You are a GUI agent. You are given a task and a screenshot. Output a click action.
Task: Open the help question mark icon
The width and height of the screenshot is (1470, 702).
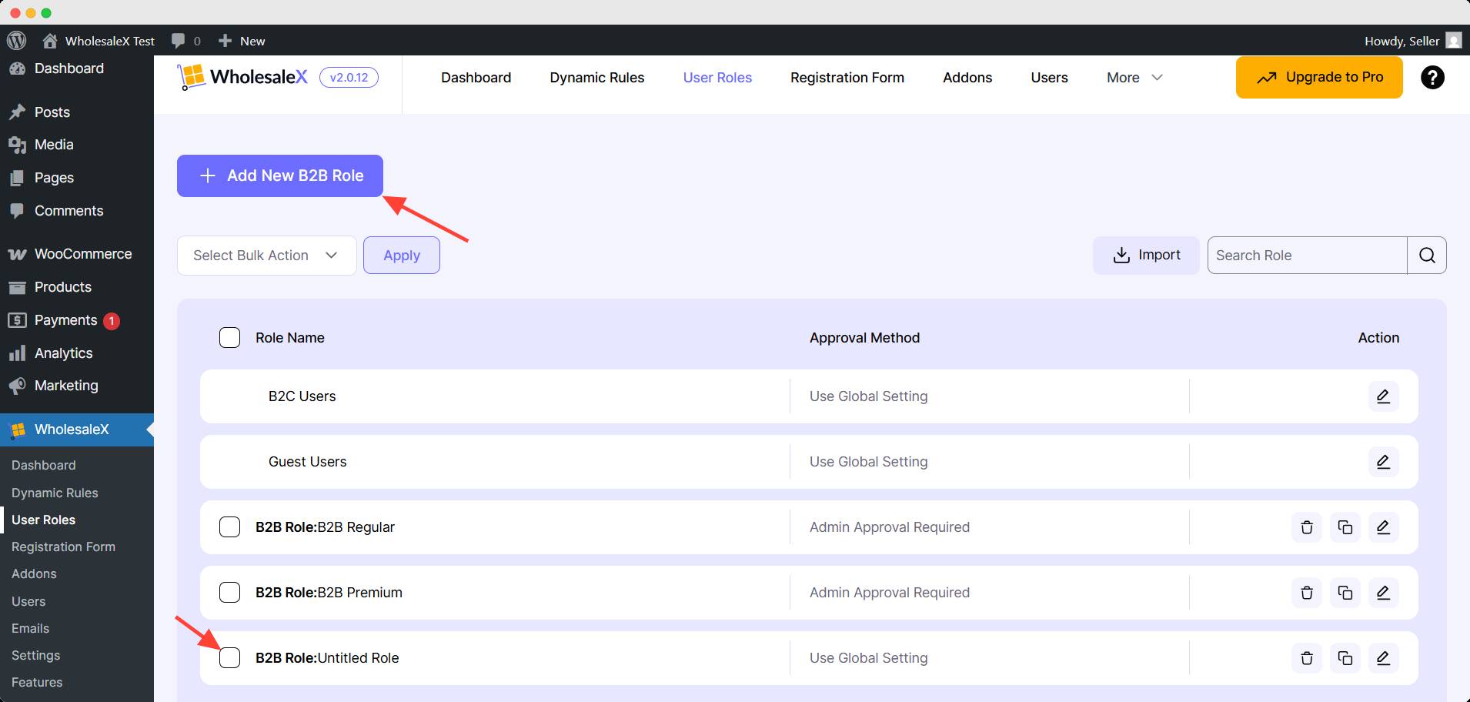pos(1432,77)
